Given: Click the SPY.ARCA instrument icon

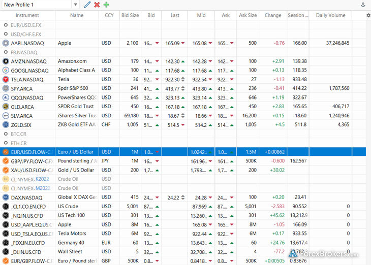Looking at the screenshot, I should pyautogui.click(x=6, y=89).
